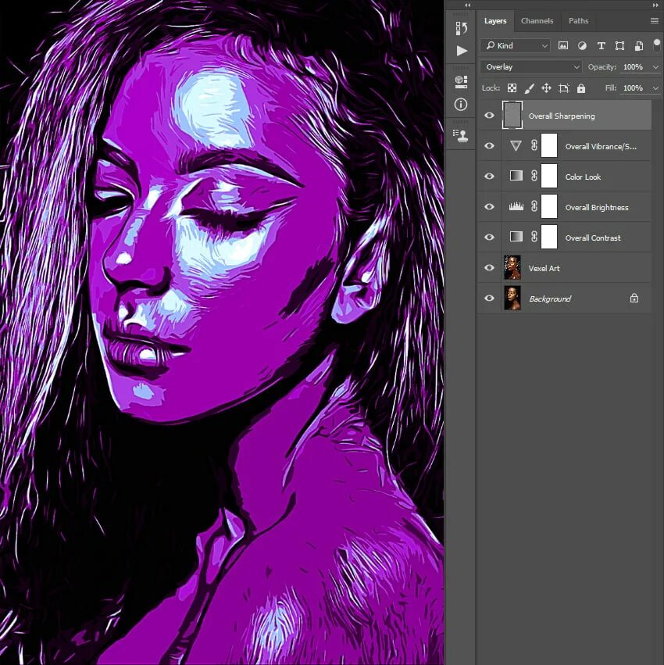Collapse panel double-arrow at top right
This screenshot has height=665, width=664.
pos(657,5)
